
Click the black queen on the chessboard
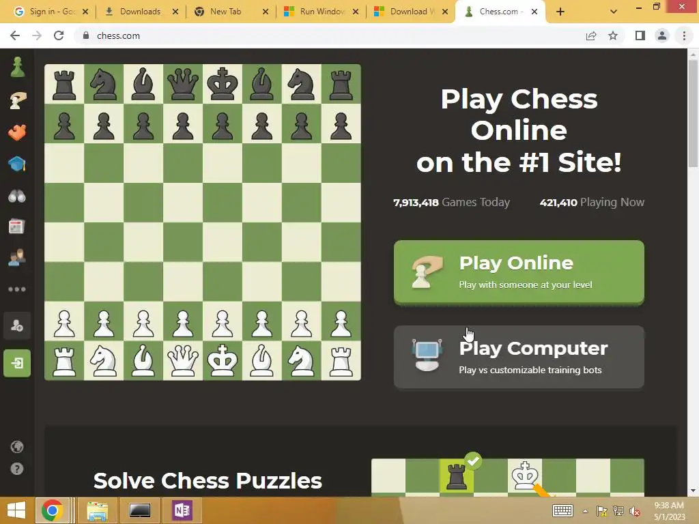point(183,84)
